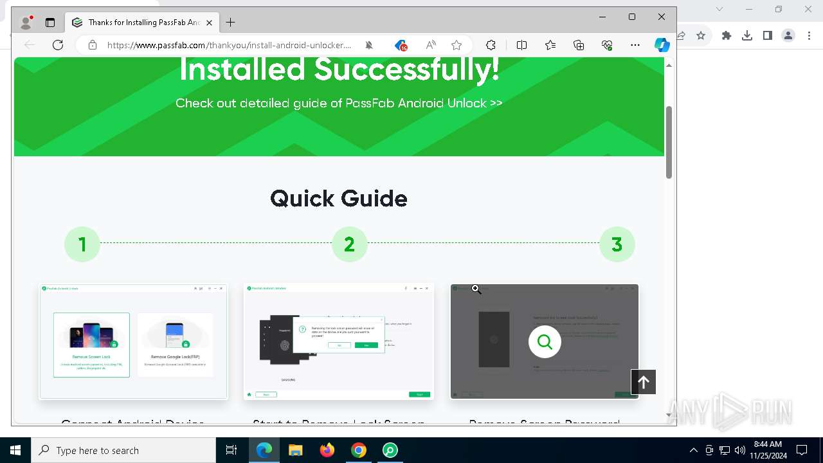Open Start to Remove Lock Screen thumbnail
823x463 pixels.
[x=339, y=341]
